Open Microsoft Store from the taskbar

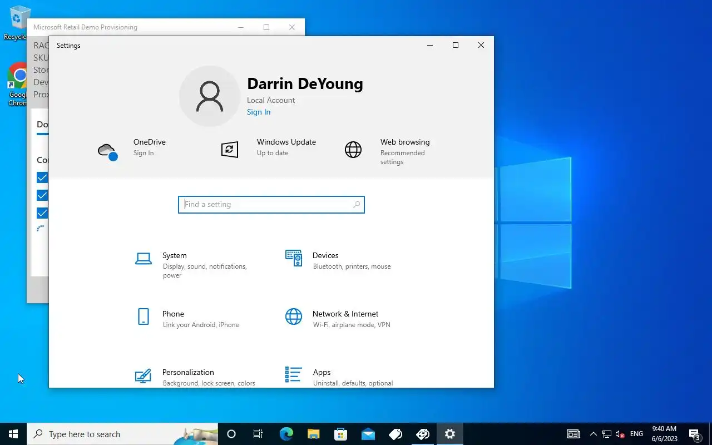340,434
